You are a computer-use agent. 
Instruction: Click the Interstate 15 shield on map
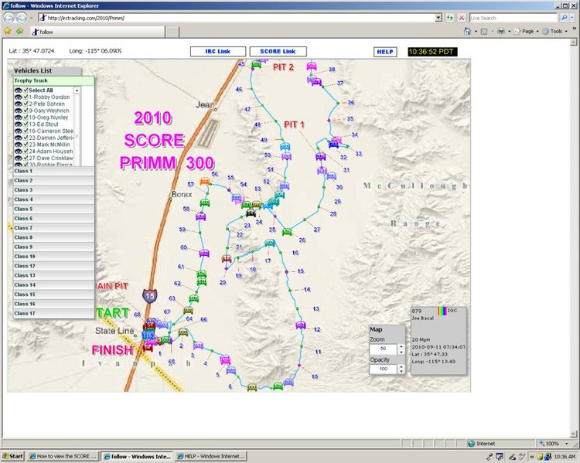[150, 296]
